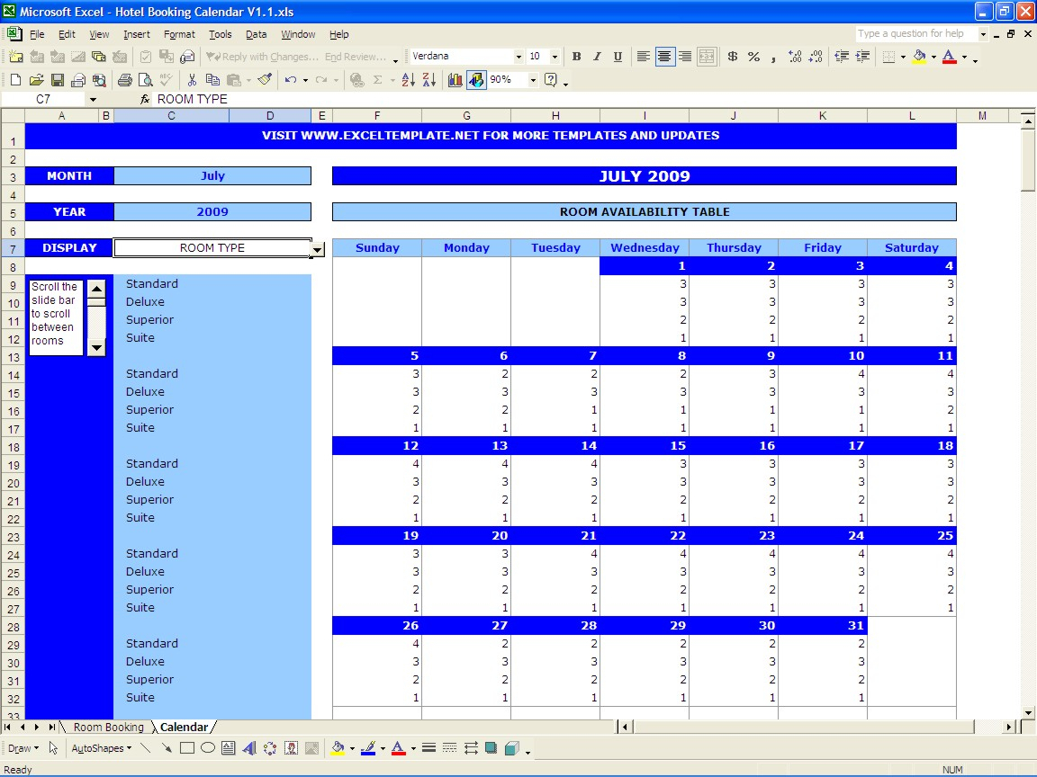1037x777 pixels.
Task: Insert WordArt from the drawing toolbar
Action: coord(249,748)
